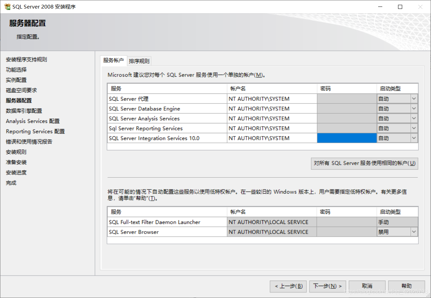The image size is (431, 298).
Task: Proceed with 下一步 button
Action: point(328,286)
